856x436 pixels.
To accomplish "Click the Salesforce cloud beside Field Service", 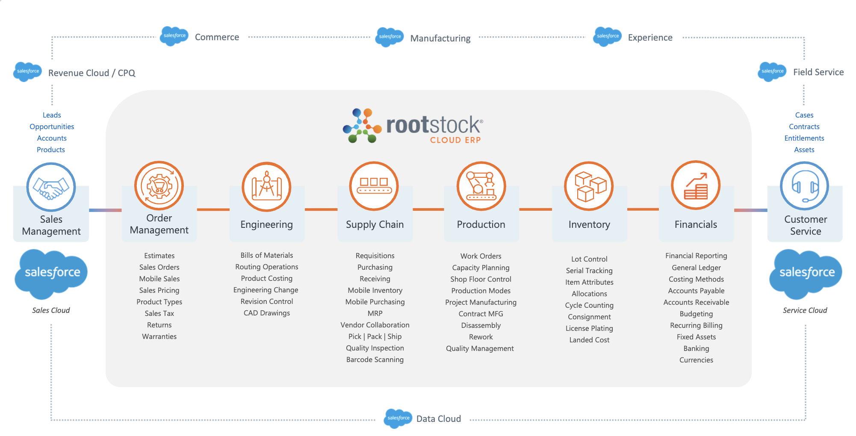I will pyautogui.click(x=772, y=71).
